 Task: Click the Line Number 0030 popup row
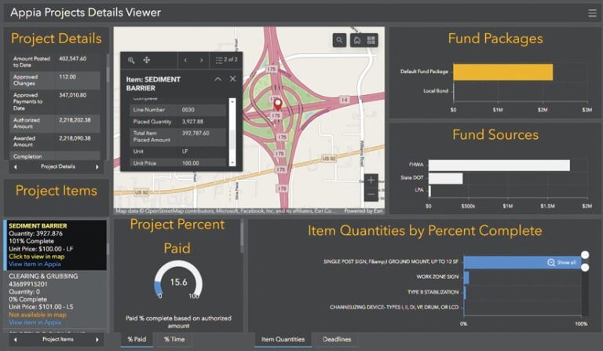pyautogui.click(x=177, y=110)
